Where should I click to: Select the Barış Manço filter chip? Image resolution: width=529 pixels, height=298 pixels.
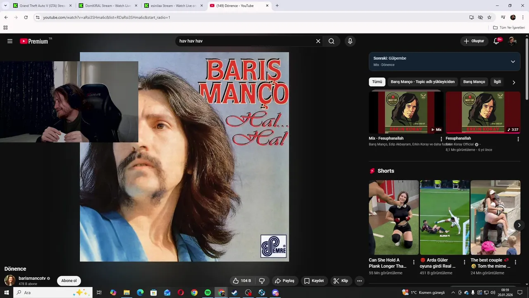click(x=474, y=82)
